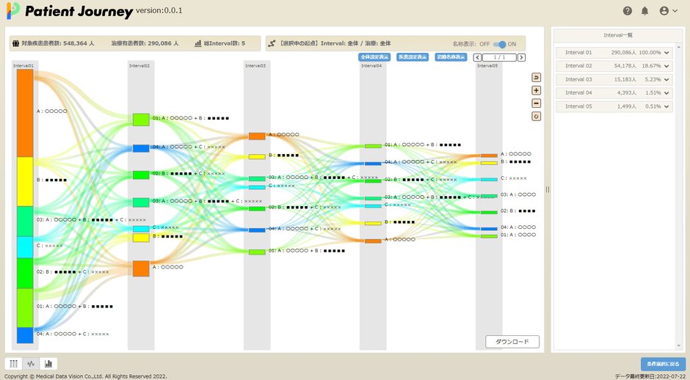
Task: Open the notifications bell
Action: (645, 11)
